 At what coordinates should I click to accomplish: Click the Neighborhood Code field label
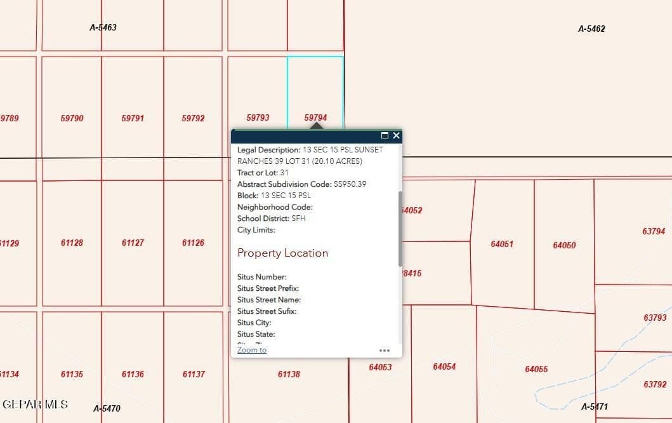[x=275, y=207]
